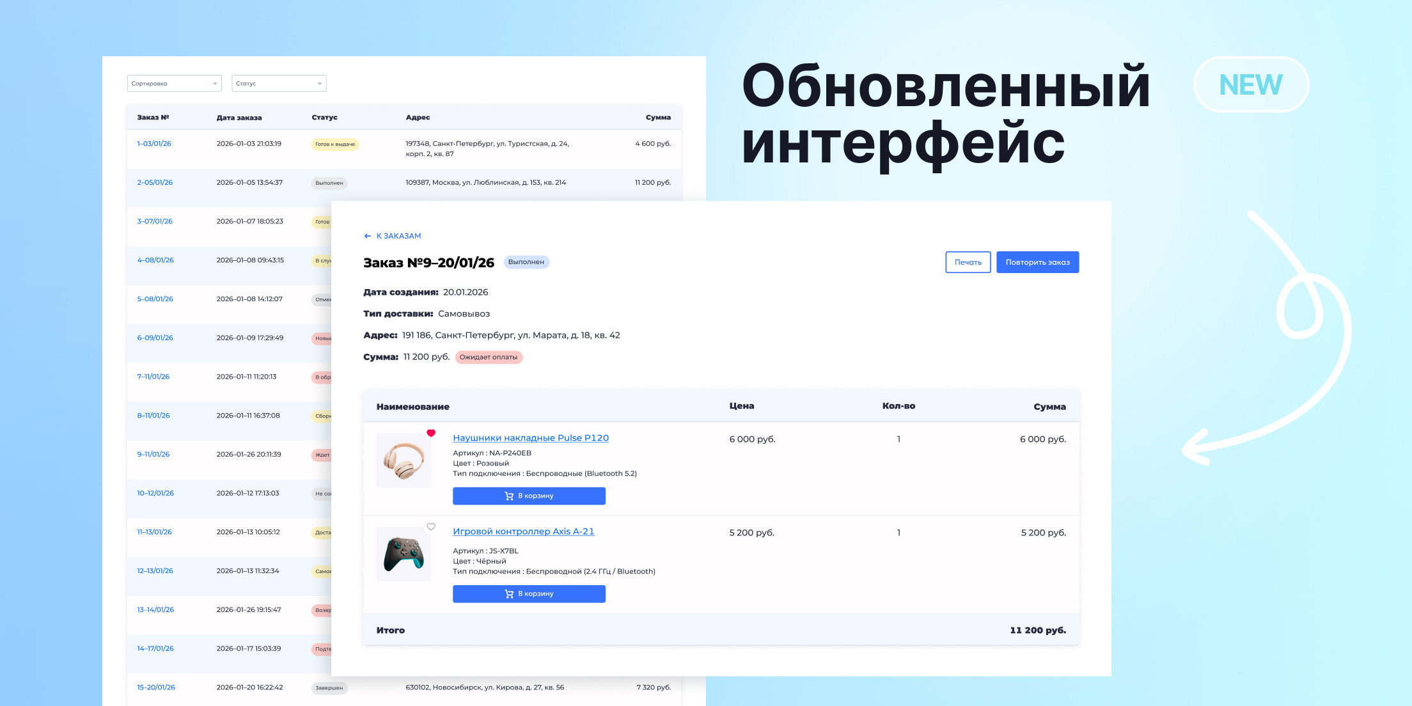Click the NEW badge
Image resolution: width=1412 pixels, height=706 pixels.
[x=1250, y=85]
